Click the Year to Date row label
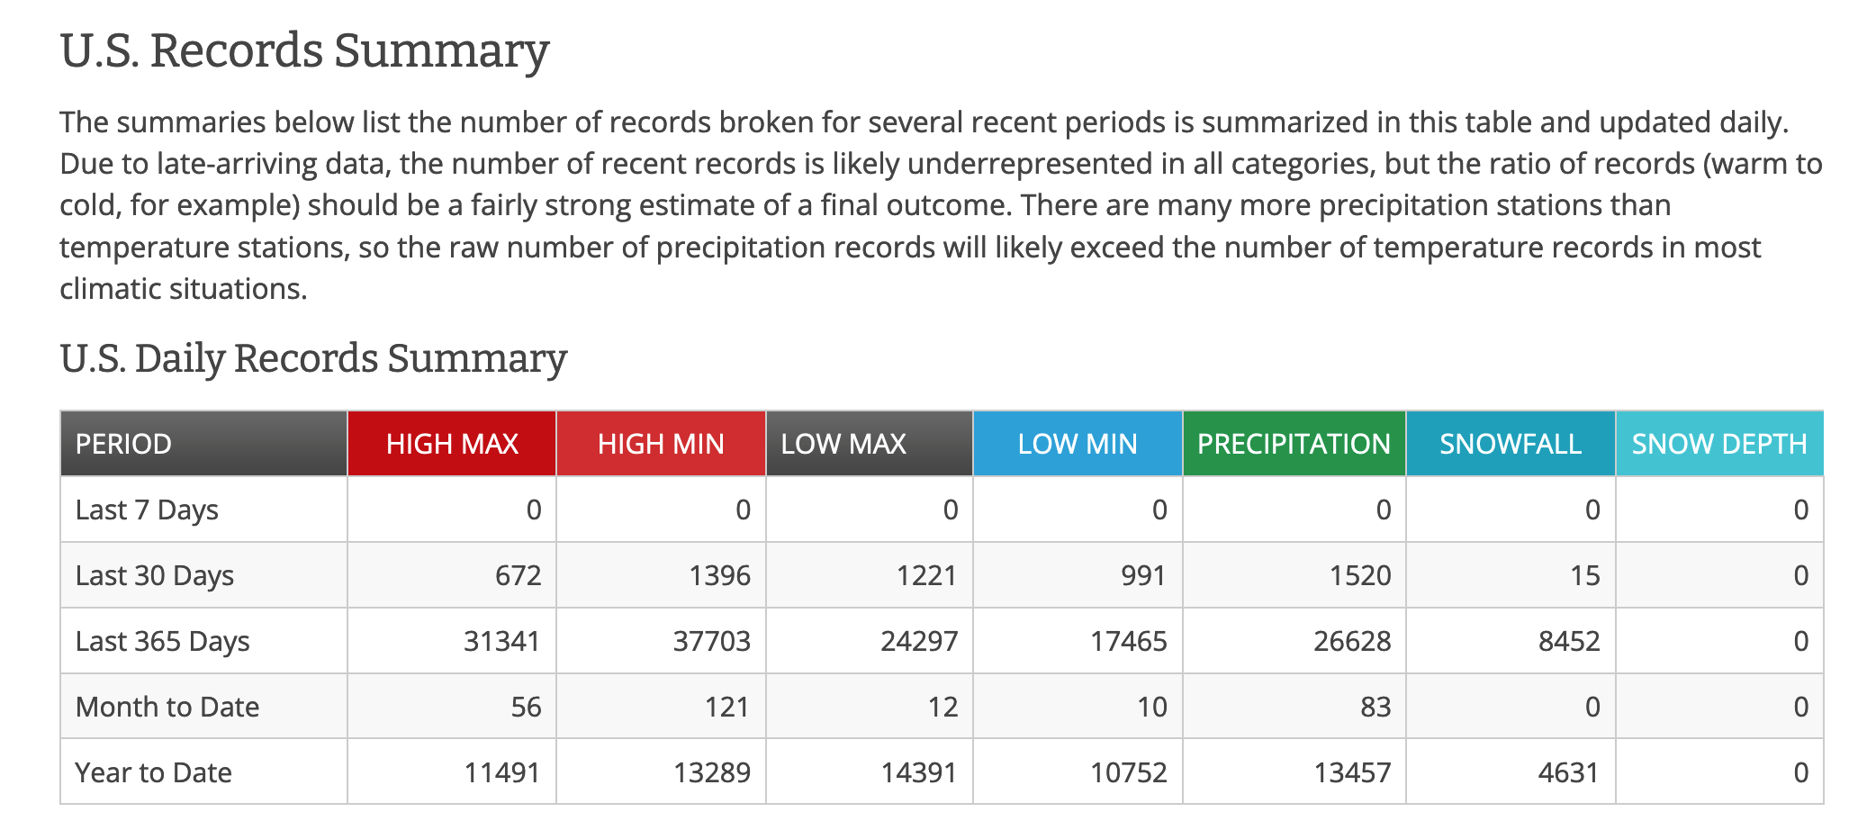This screenshot has height=821, width=1867. [154, 772]
